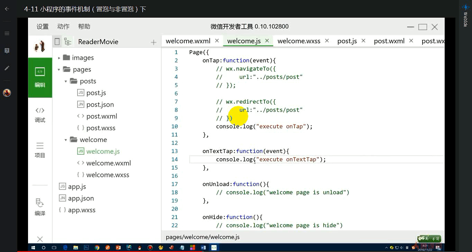Click the ReaderMovie project name

pyautogui.click(x=98, y=42)
